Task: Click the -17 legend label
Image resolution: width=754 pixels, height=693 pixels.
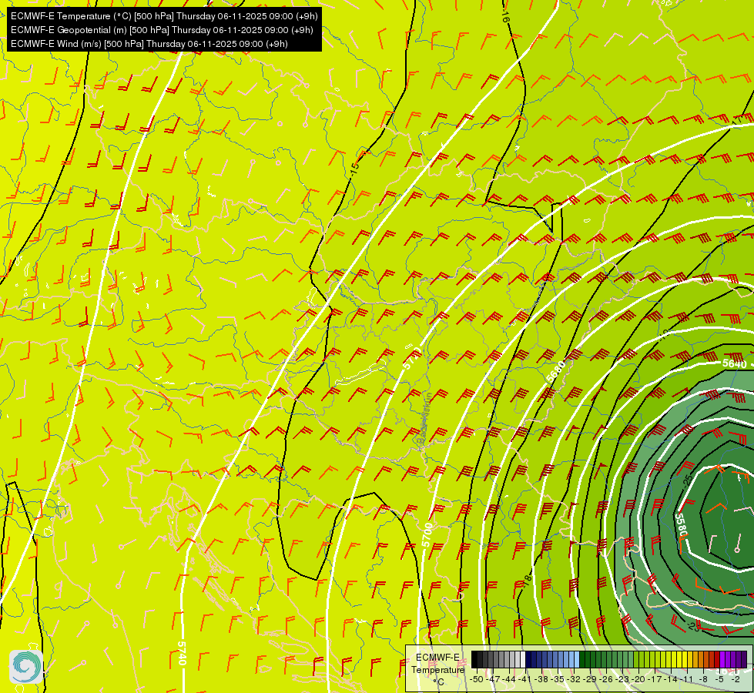Action: pos(655,679)
